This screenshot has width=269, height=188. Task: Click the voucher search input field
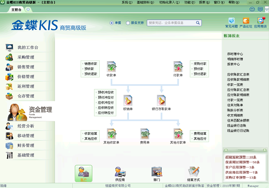171,23
